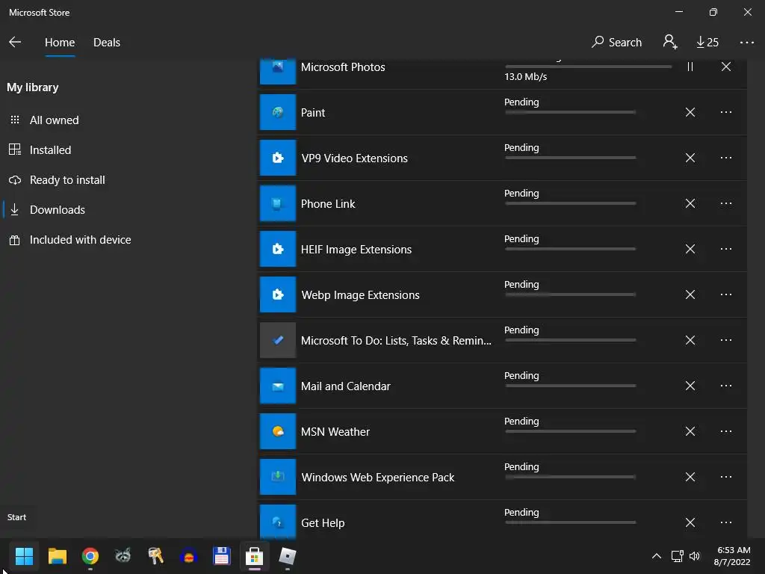The width and height of the screenshot is (765, 574).
Task: Open File Explorer from the taskbar
Action: (x=57, y=556)
